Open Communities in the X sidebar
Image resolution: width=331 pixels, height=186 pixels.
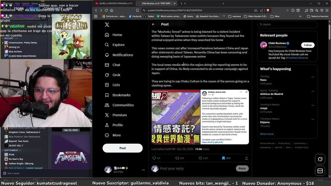pyautogui.click(x=119, y=105)
